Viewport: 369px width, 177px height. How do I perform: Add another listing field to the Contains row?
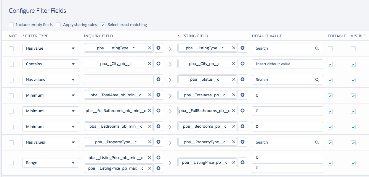[243, 64]
